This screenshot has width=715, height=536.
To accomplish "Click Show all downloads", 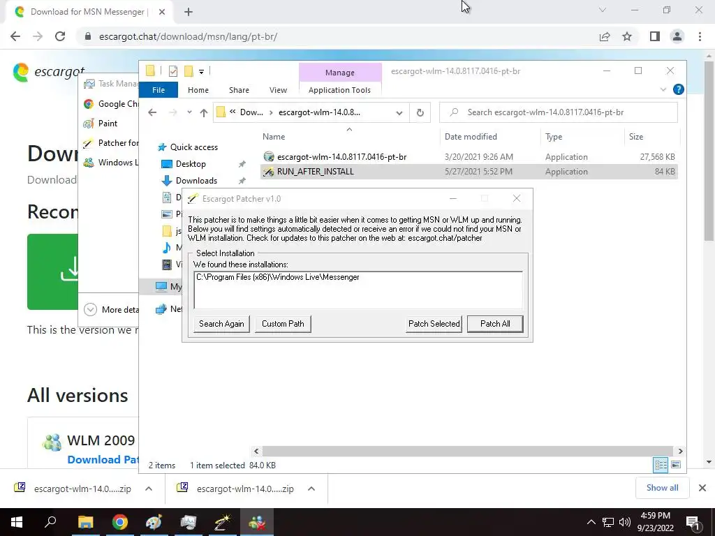I will click(662, 488).
